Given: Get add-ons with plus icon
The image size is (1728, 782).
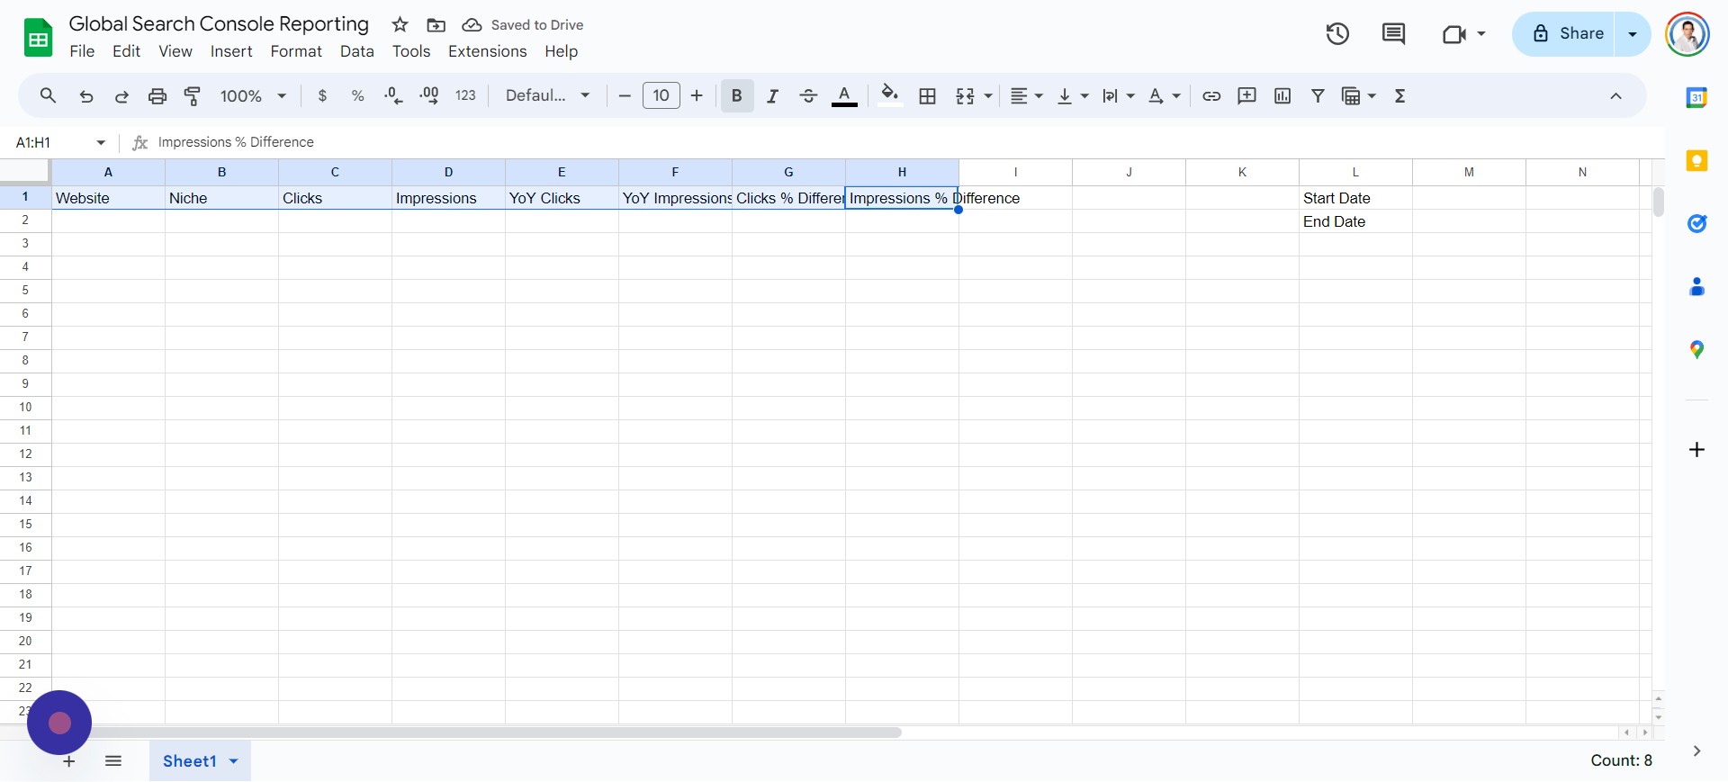Looking at the screenshot, I should [x=1696, y=449].
